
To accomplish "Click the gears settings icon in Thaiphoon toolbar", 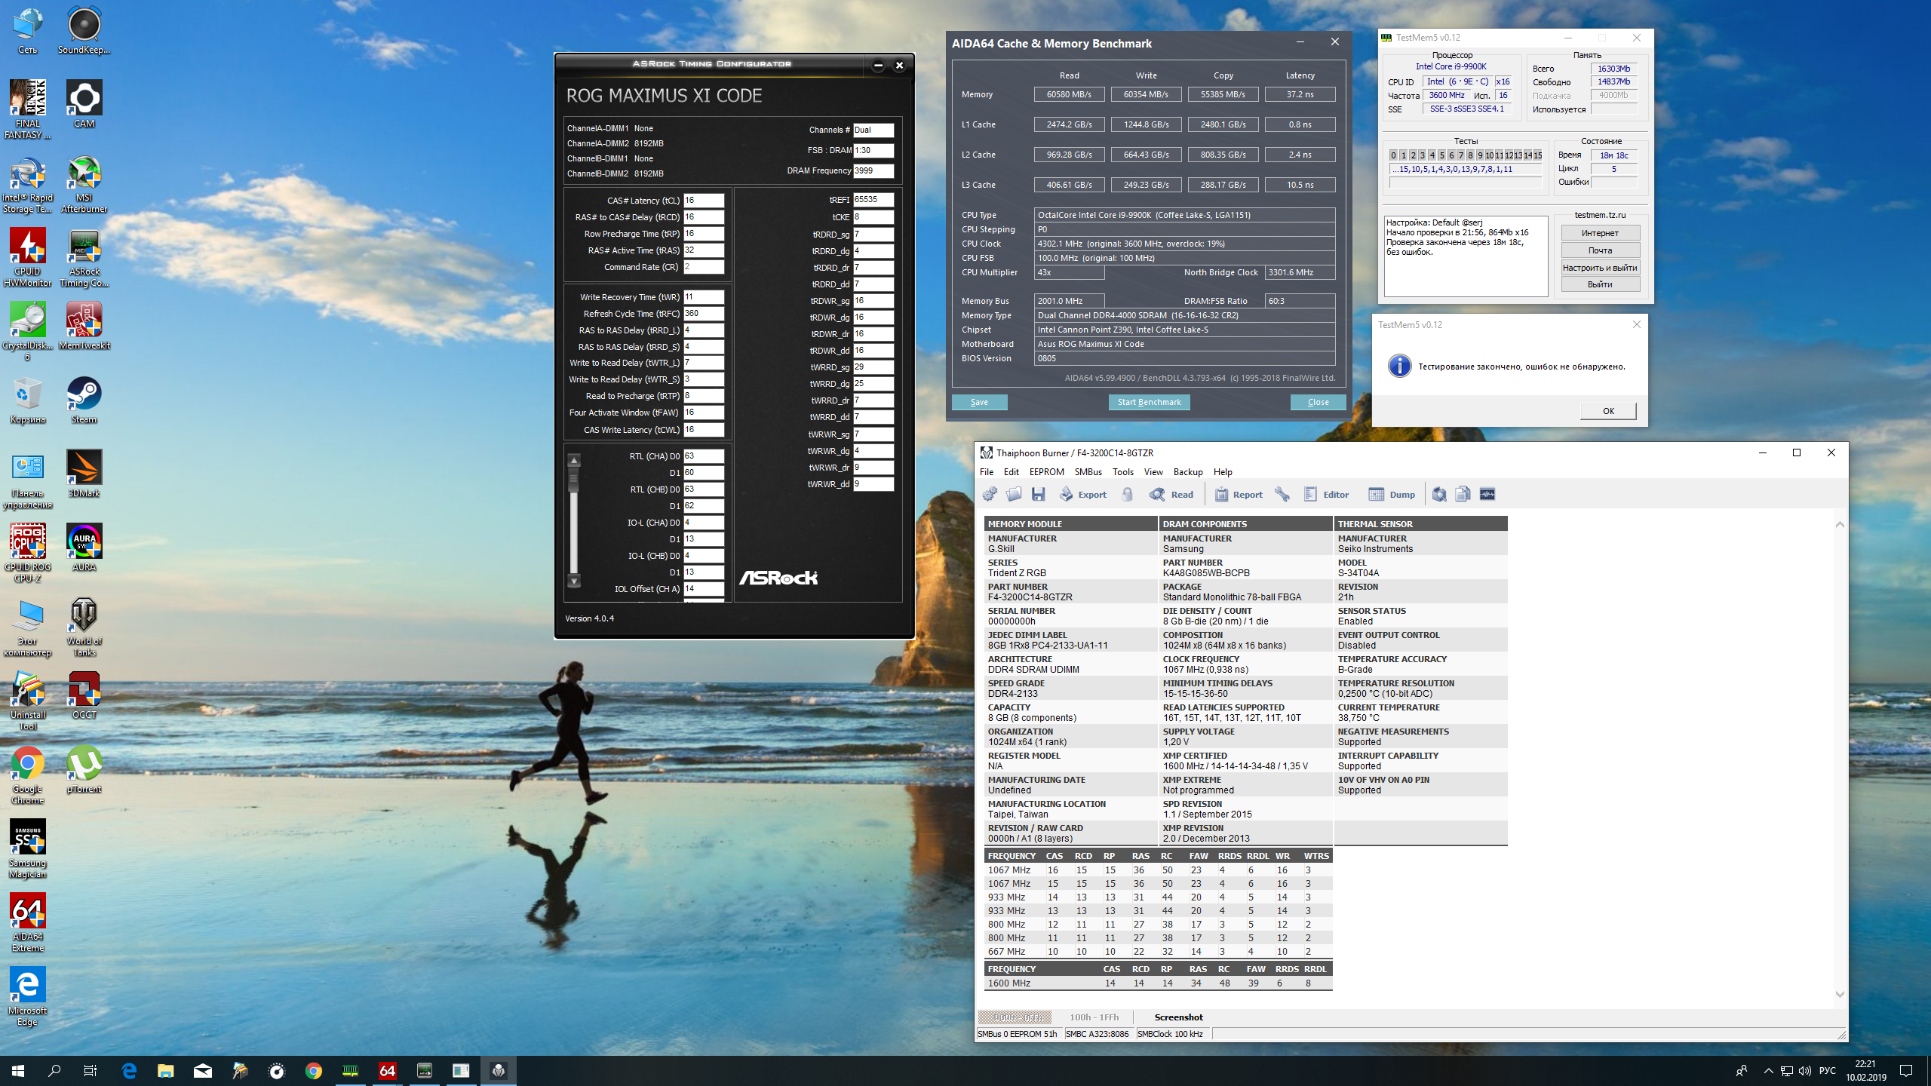I will (990, 495).
